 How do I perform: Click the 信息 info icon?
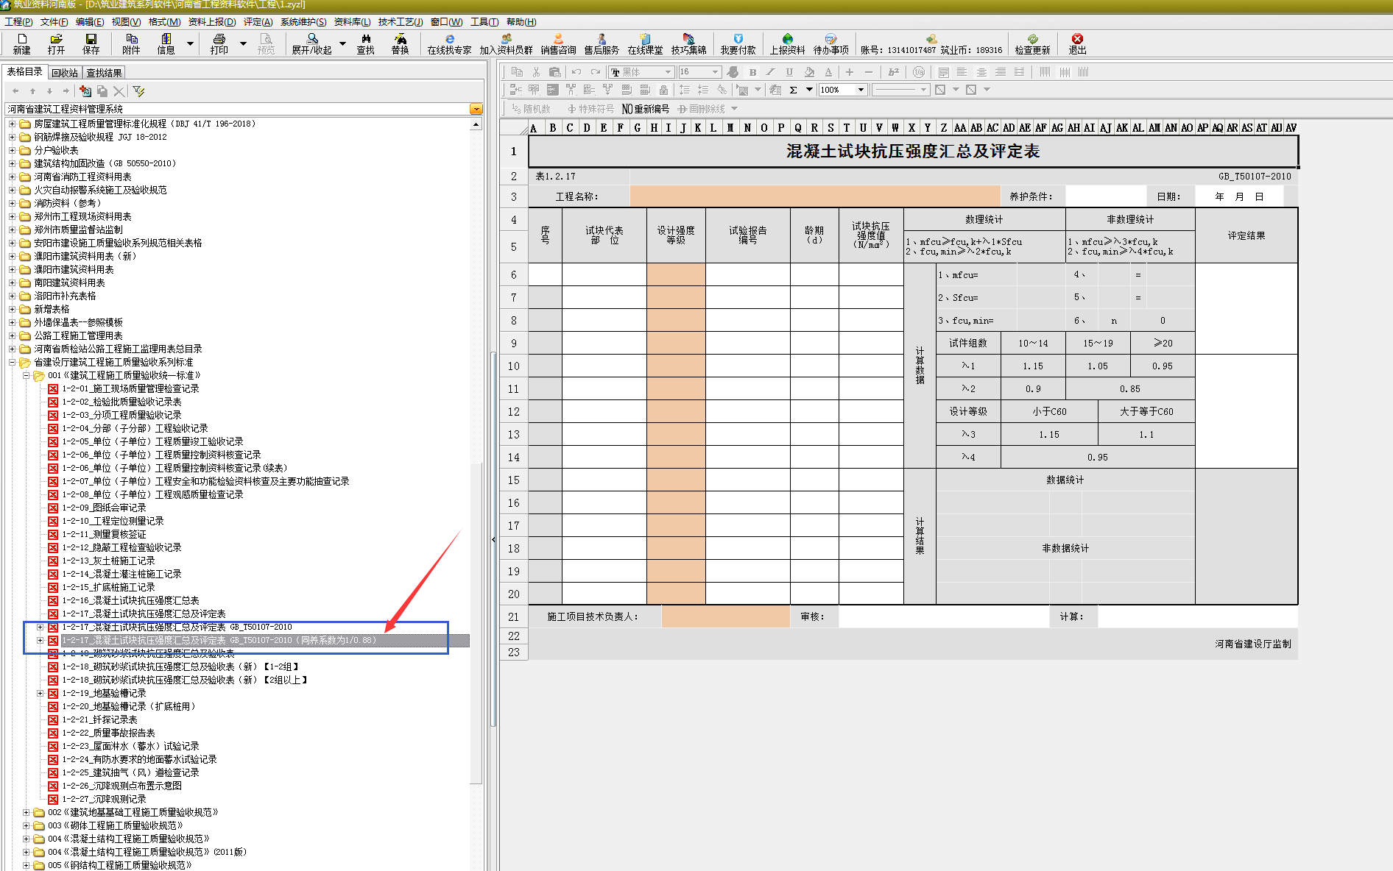(166, 44)
